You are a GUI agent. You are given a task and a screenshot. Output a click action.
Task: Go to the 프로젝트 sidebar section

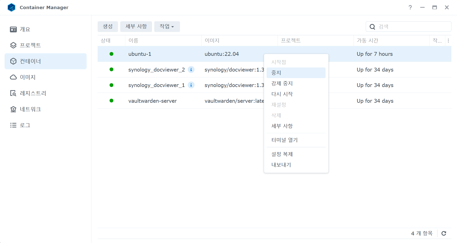coord(30,45)
